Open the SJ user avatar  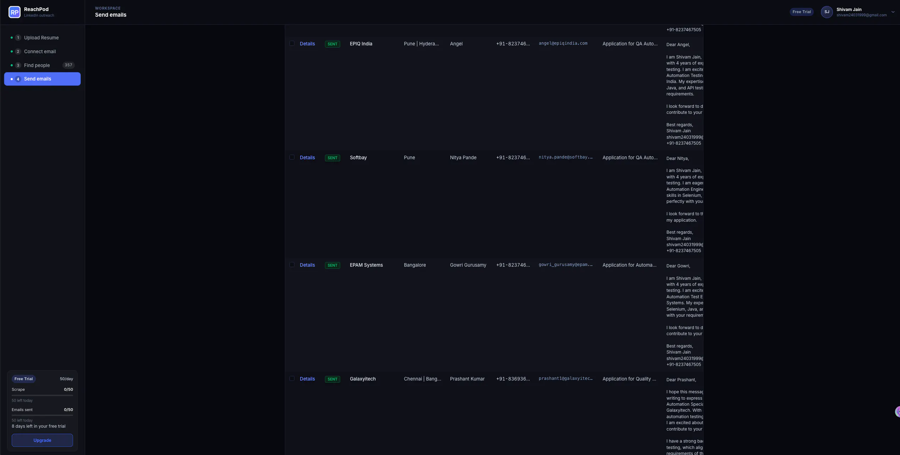tap(827, 12)
